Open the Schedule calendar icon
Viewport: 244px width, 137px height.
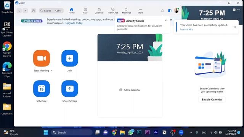click(x=42, y=89)
